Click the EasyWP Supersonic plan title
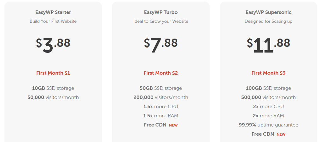 tap(268, 12)
